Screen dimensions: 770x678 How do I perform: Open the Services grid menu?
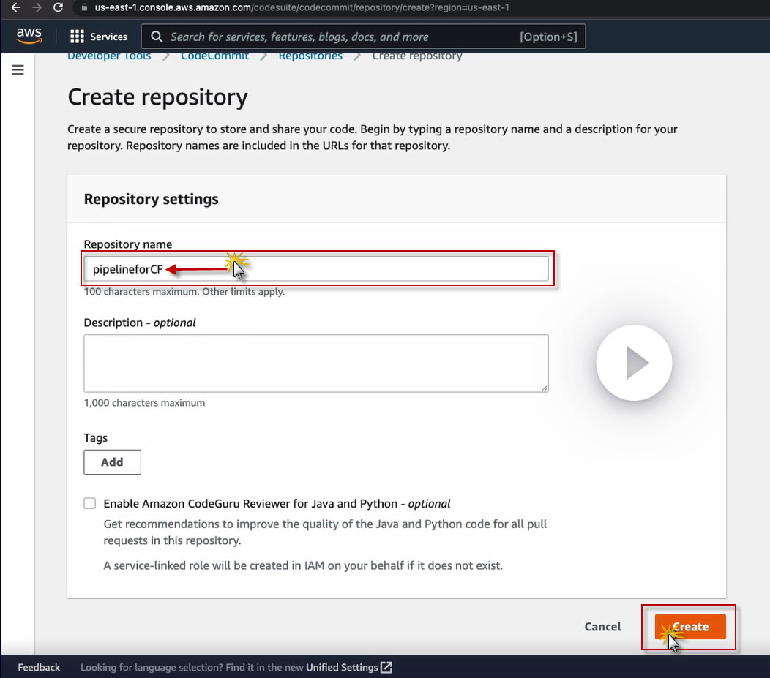(x=77, y=37)
